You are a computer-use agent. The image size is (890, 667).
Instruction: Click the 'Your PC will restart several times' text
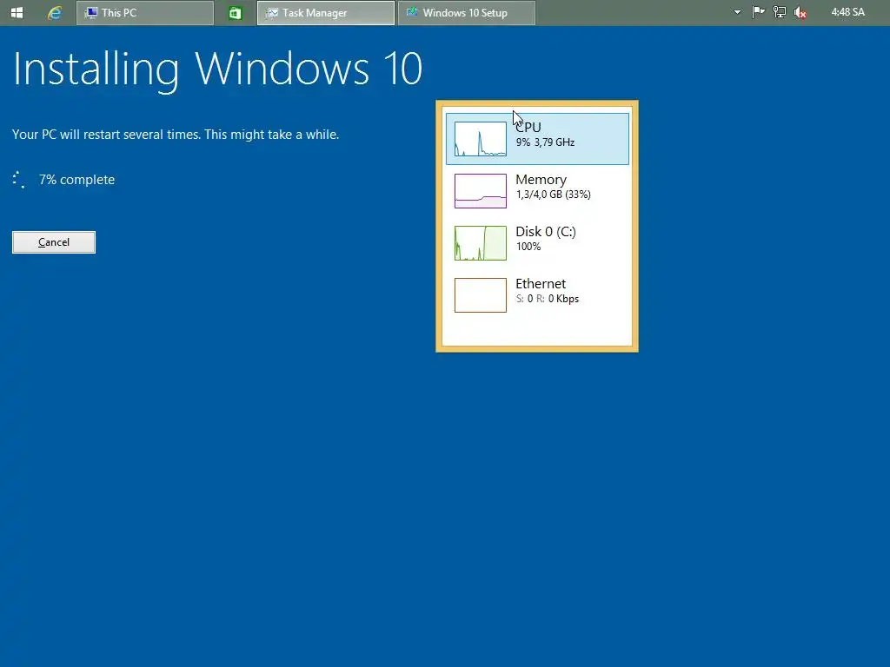[x=176, y=135]
